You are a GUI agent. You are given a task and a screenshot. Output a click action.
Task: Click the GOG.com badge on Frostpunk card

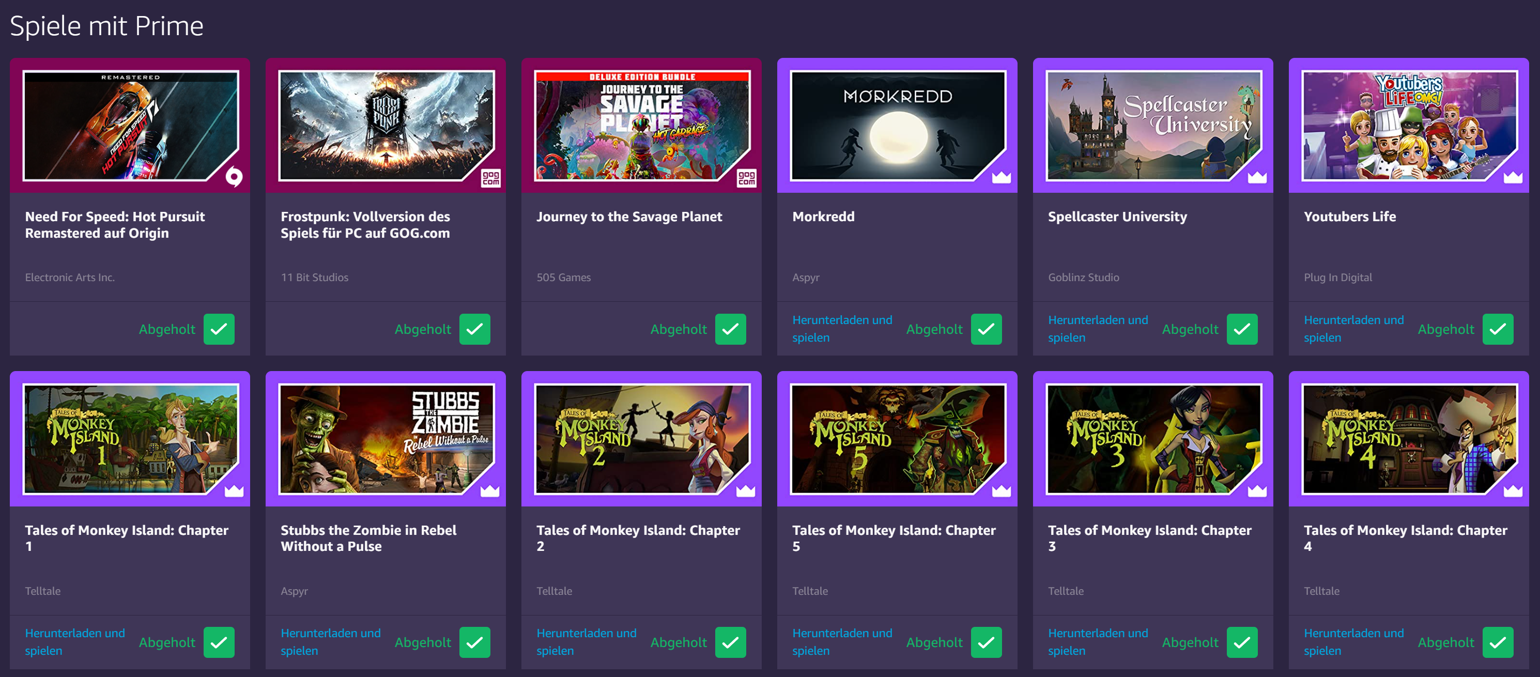coord(490,178)
